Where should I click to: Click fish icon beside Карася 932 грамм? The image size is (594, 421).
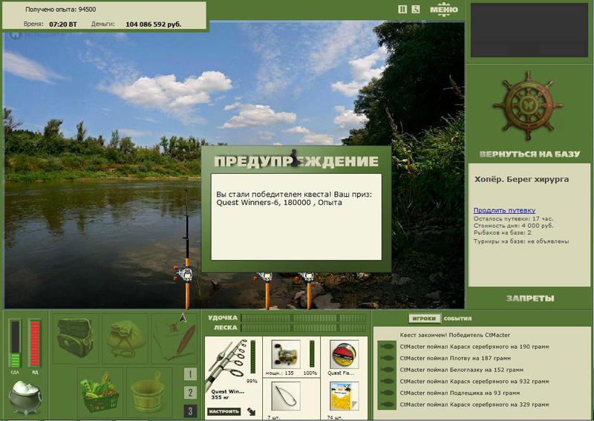387,382
